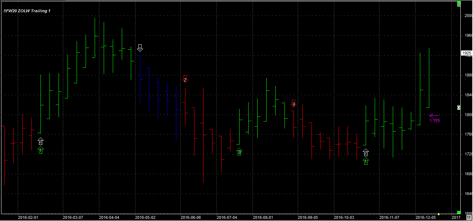Screen dimensions: 473x221
Task: Click the 1925 current price label
Action: click(x=467, y=53)
